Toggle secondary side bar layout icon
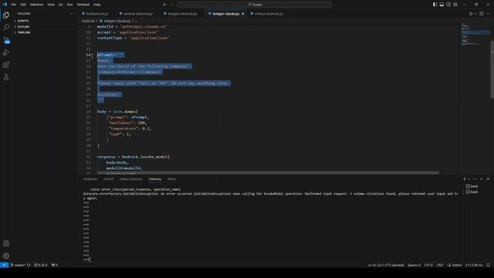Screen dimensions: 494x278 (x=448, y=5)
